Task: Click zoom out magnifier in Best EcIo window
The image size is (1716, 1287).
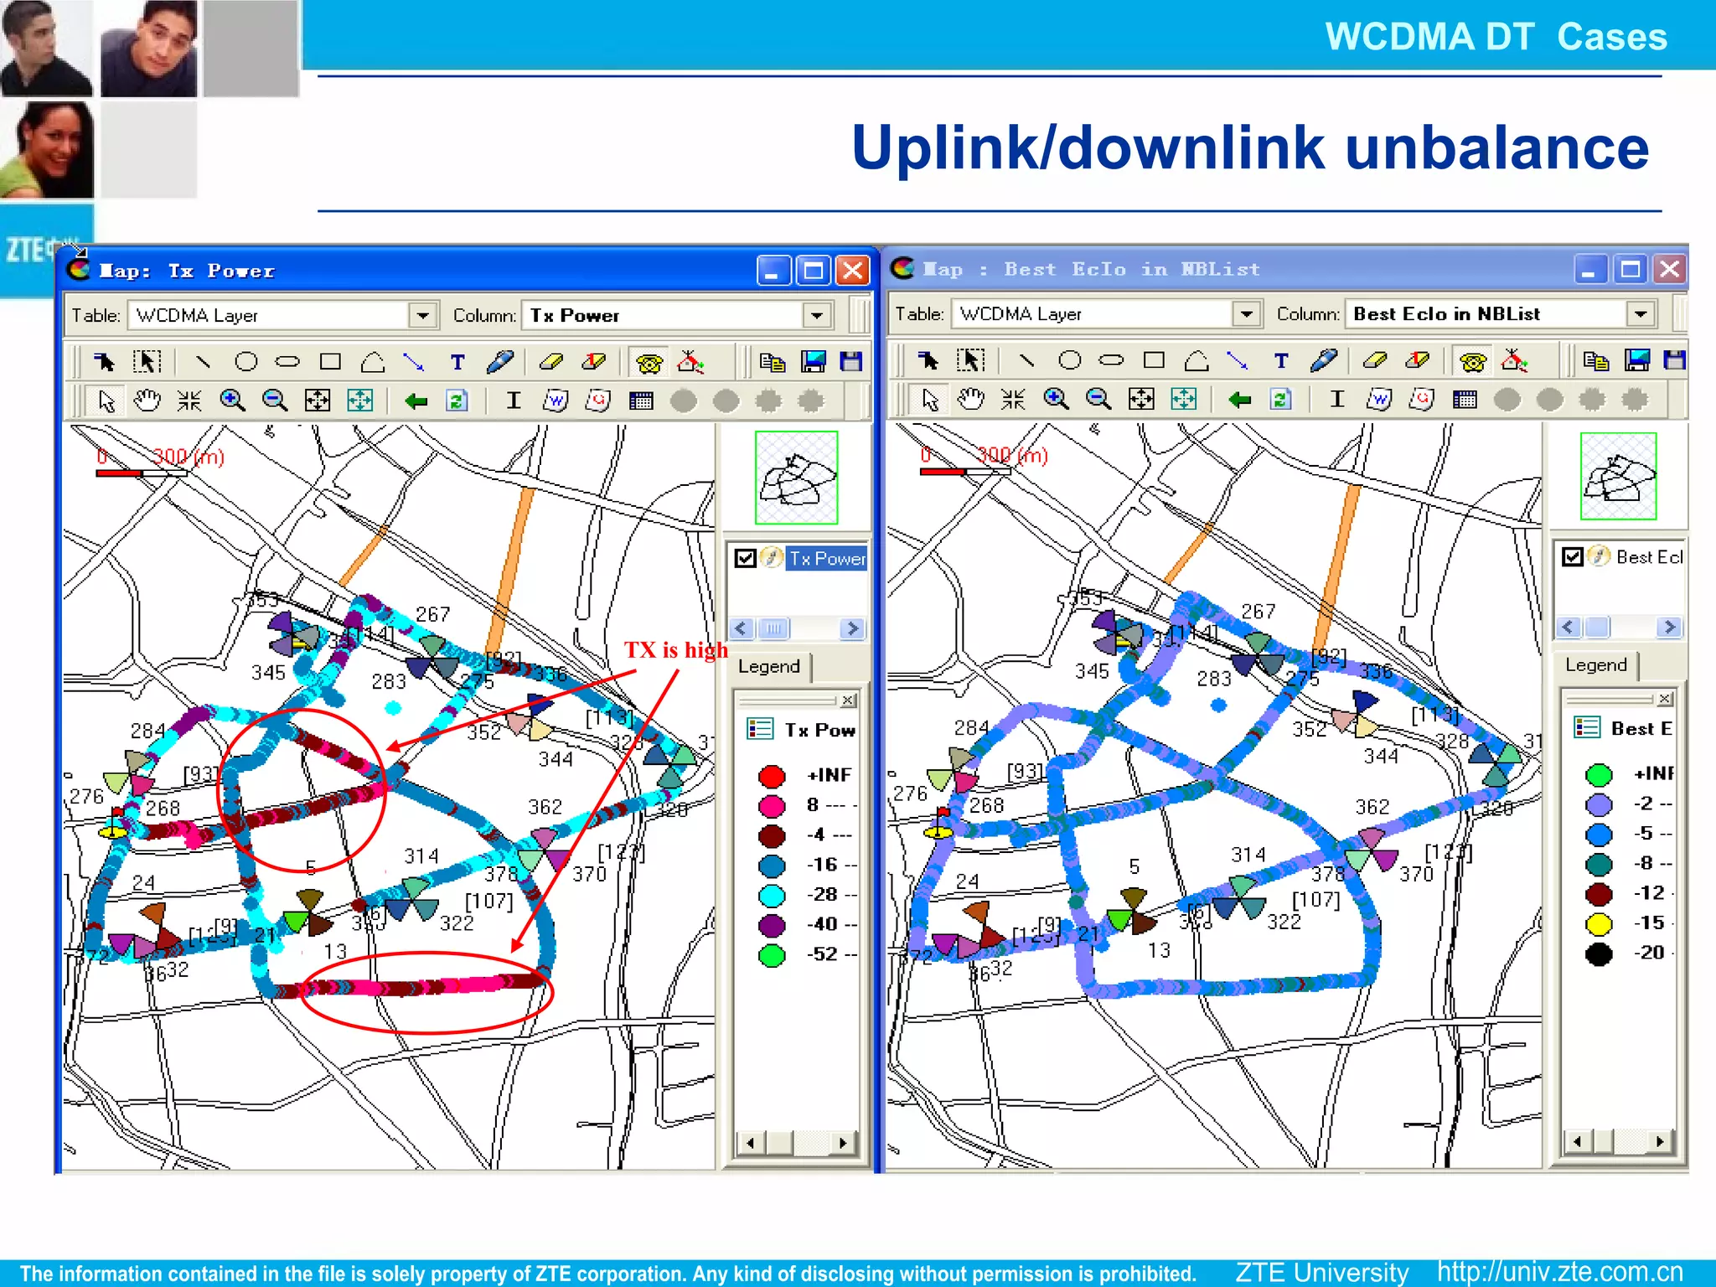Action: [1098, 399]
